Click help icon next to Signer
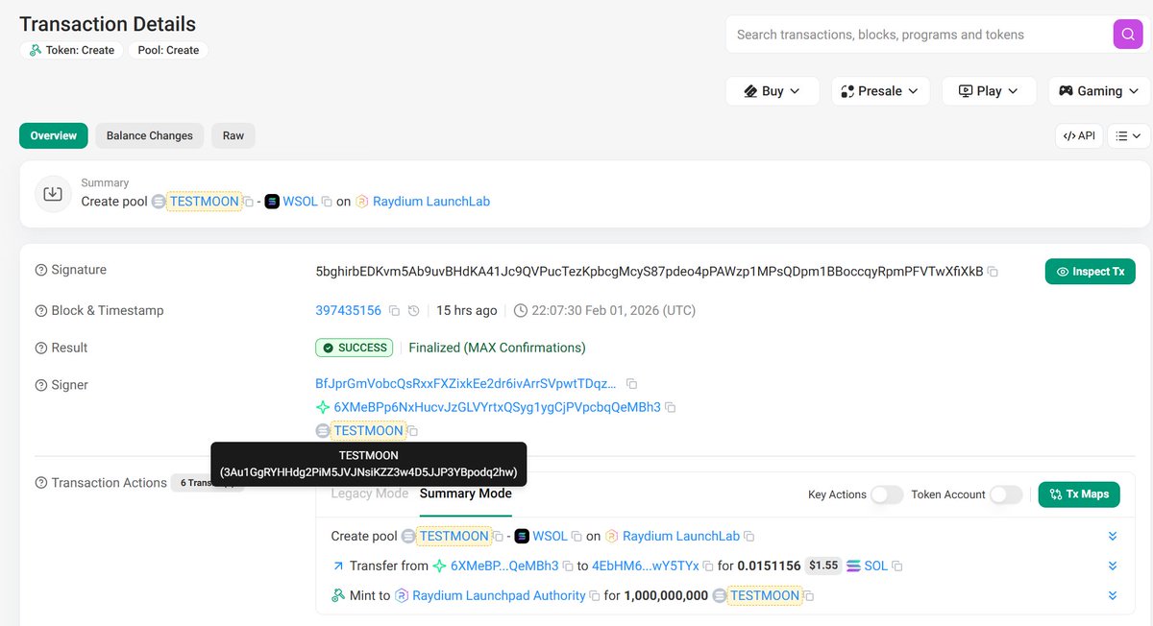1153x626 pixels. point(41,385)
